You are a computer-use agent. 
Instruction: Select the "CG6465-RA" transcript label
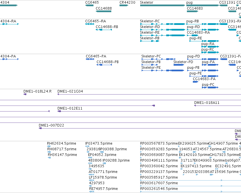click(96, 21)
